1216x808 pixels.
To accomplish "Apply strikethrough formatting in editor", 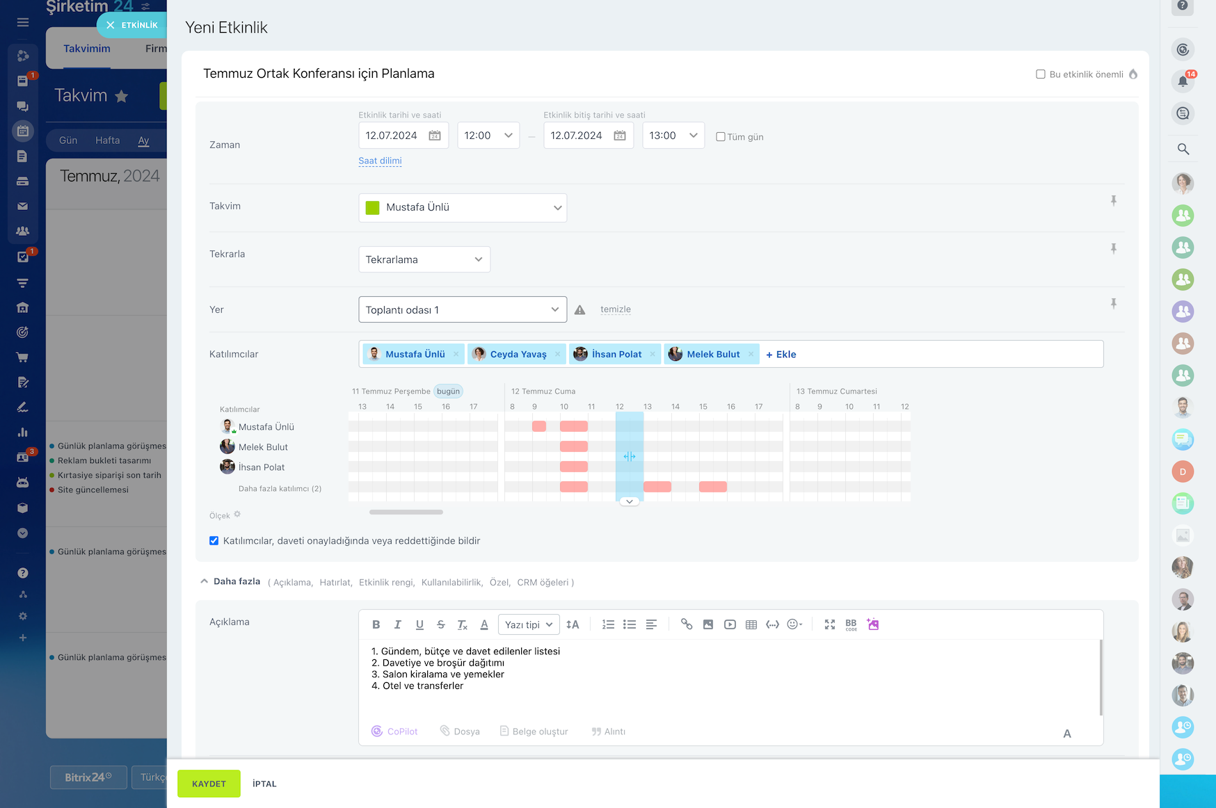I will 440,624.
